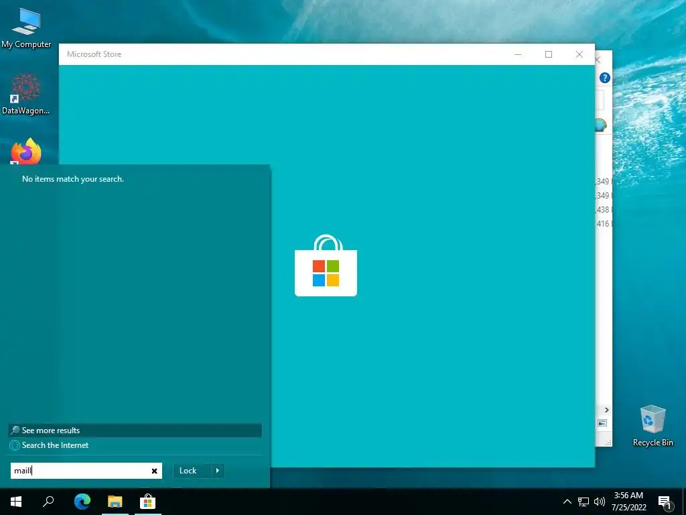Viewport: 686px width, 515px height.
Task: Click the blue help icon in background window
Action: point(605,78)
